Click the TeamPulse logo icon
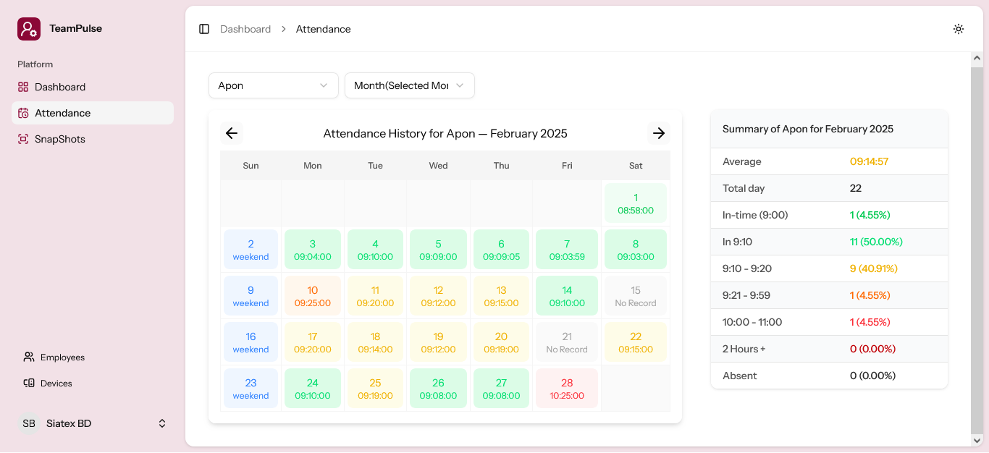Viewport: 989px width, 453px height. pyautogui.click(x=29, y=29)
